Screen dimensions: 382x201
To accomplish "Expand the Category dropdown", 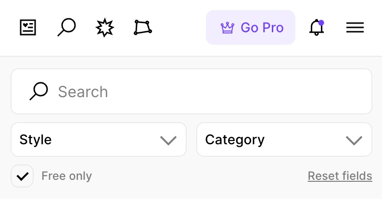I will (x=284, y=139).
